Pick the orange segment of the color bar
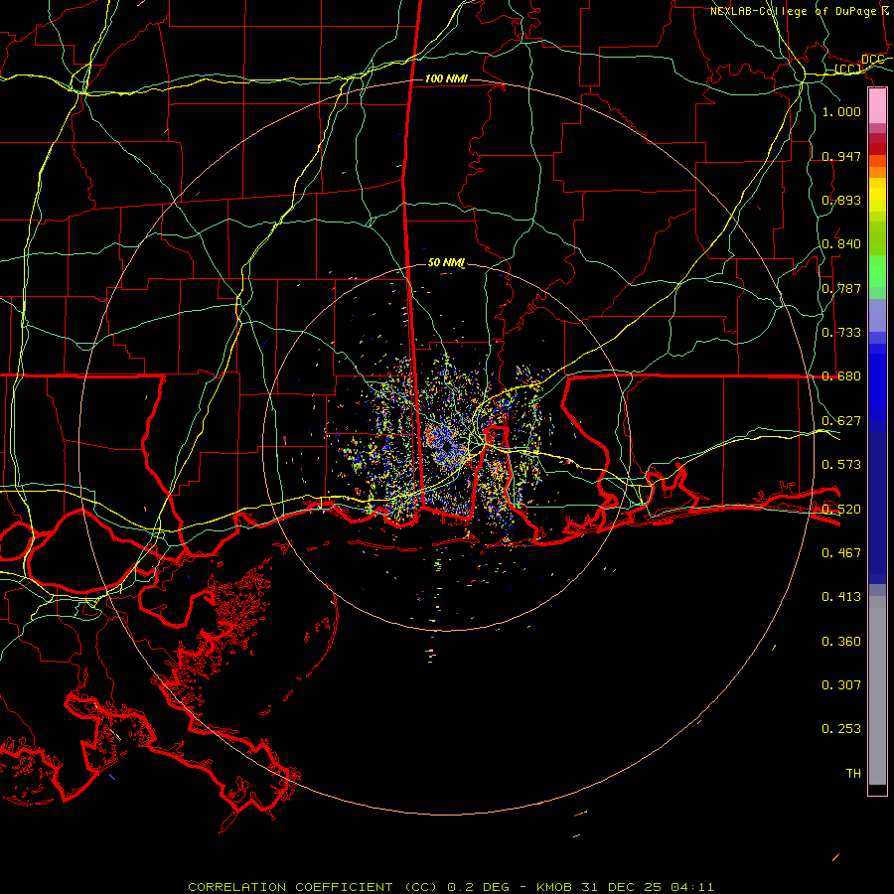The image size is (894, 894). tap(877, 173)
